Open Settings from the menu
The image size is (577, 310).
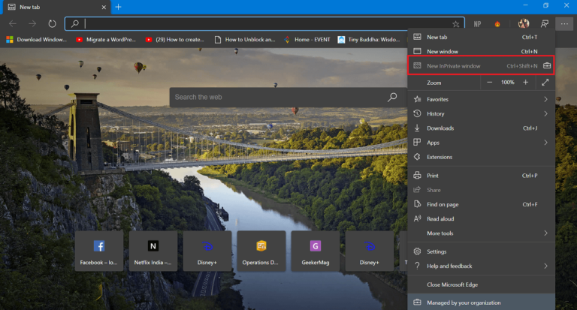tap(481, 251)
